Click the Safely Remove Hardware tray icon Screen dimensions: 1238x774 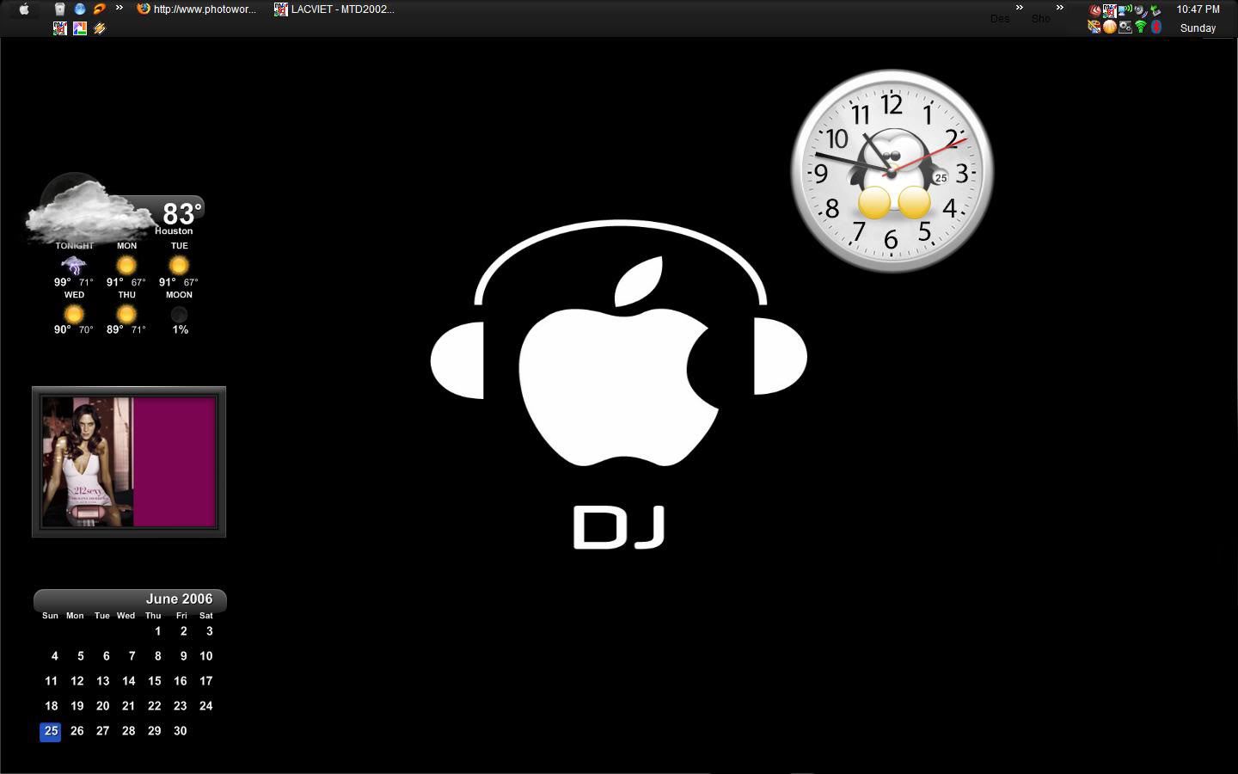point(1155,10)
